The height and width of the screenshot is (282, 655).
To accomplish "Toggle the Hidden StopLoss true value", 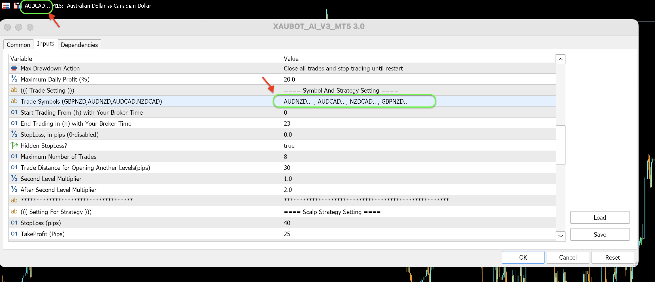I will point(419,146).
